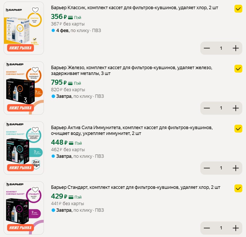Decrease quantity of Барьер Железо
This screenshot has width=246, height=237.
(x=207, y=108)
